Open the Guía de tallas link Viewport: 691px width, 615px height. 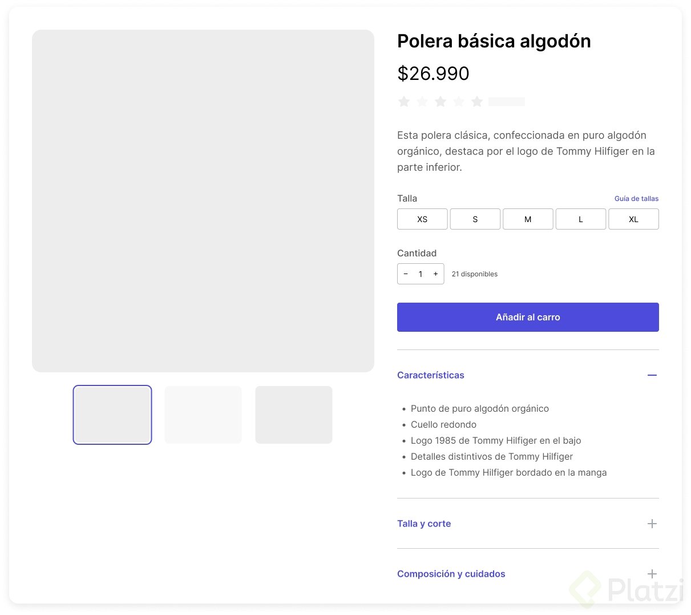[x=636, y=199]
